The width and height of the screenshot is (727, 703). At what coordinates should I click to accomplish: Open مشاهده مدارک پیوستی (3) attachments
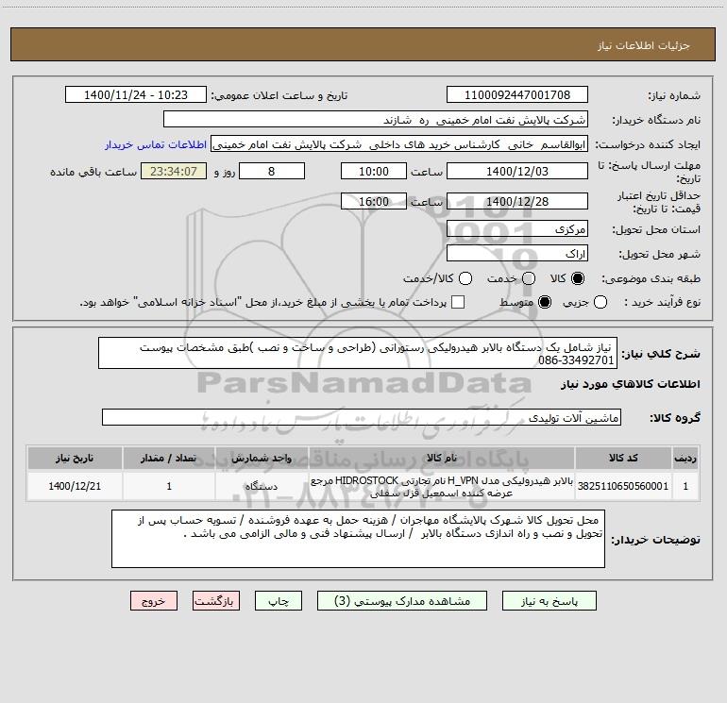402,601
